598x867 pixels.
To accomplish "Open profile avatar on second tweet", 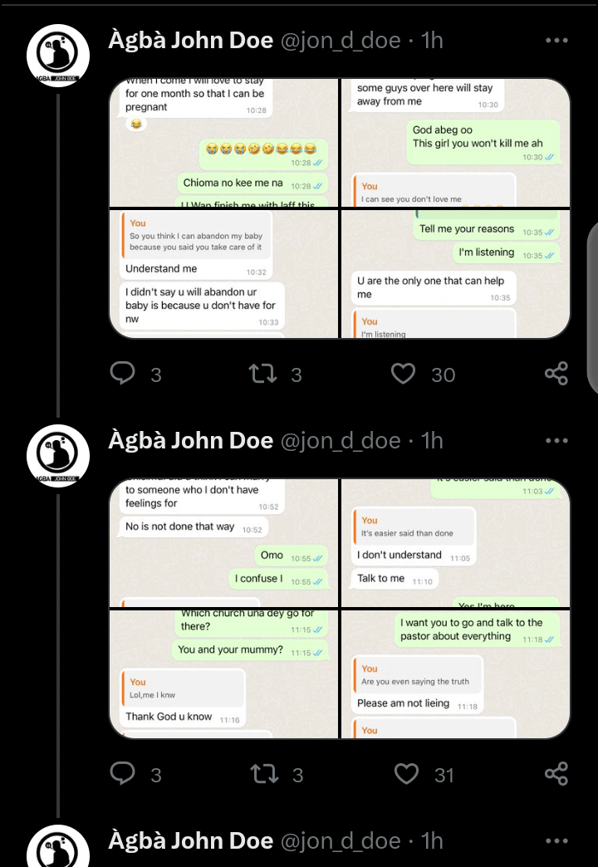I will pyautogui.click(x=58, y=456).
